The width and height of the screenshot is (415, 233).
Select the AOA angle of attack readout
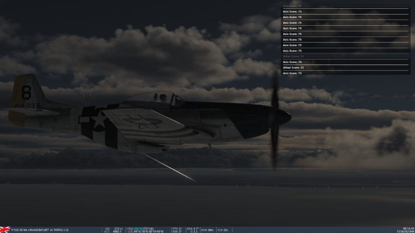pos(193,228)
